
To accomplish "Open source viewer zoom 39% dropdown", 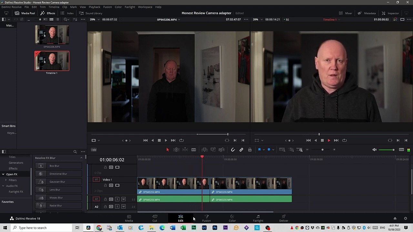I will point(94,19).
